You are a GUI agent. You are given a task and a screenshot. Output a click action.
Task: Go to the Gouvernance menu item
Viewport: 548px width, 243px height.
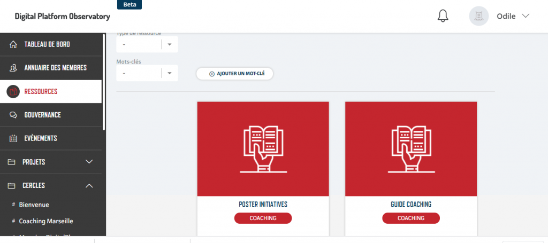[42, 115]
